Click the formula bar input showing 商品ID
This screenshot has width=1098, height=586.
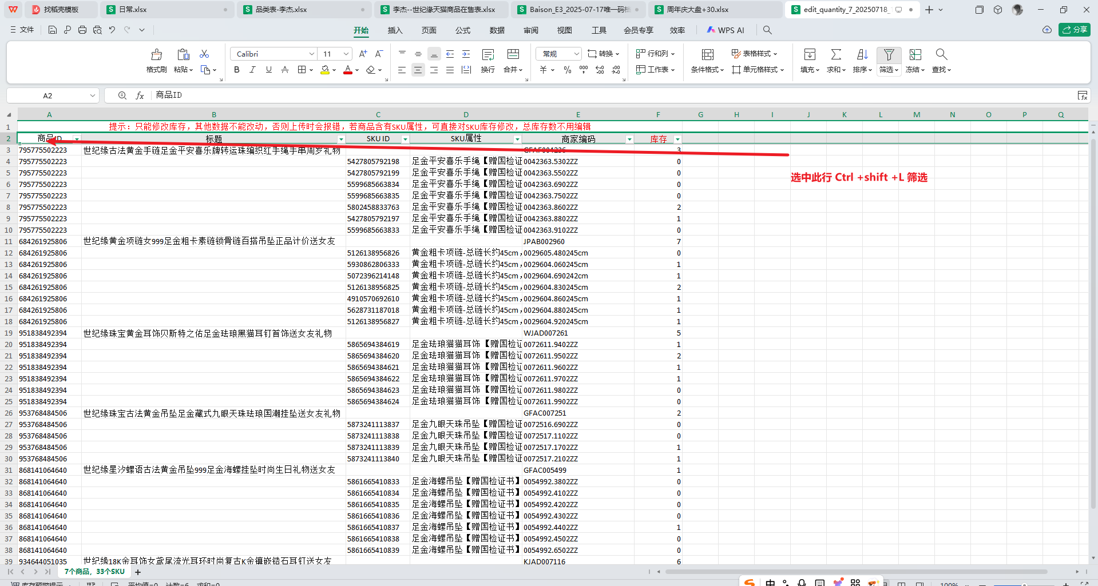[572, 95]
